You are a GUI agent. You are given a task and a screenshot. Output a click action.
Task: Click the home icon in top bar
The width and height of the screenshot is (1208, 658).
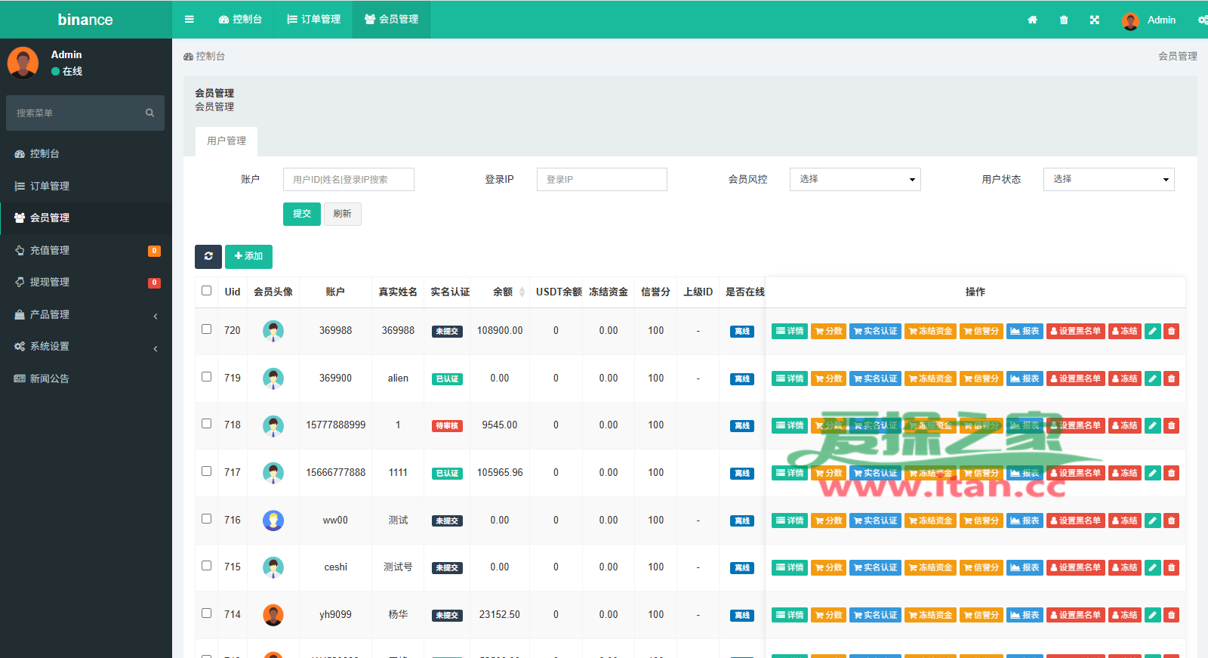coord(1032,20)
